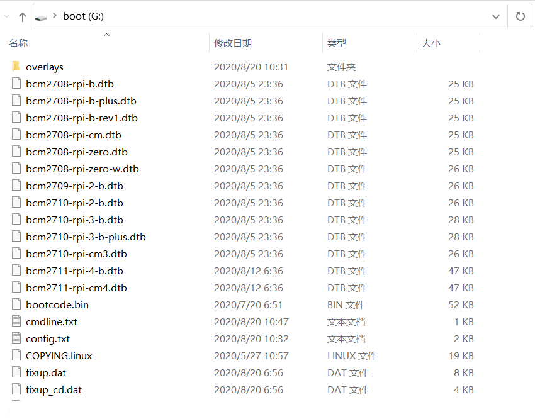
Task: Select bcm2708-rpi-zero-w.dtb in the list
Action: 82,169
